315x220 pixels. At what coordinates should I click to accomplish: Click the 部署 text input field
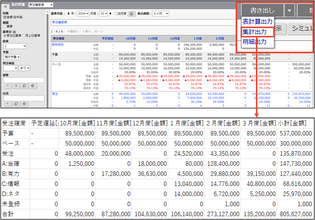tap(24, 80)
